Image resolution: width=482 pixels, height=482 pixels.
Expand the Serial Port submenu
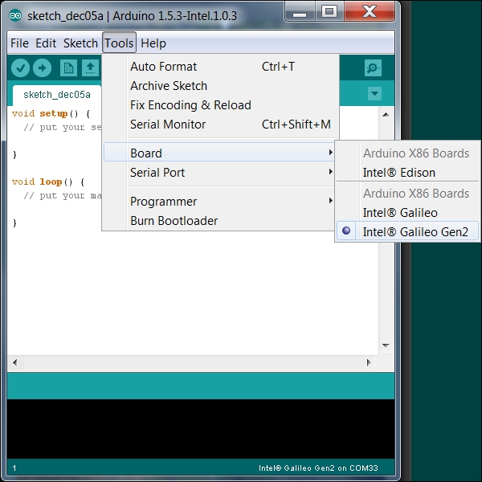219,172
